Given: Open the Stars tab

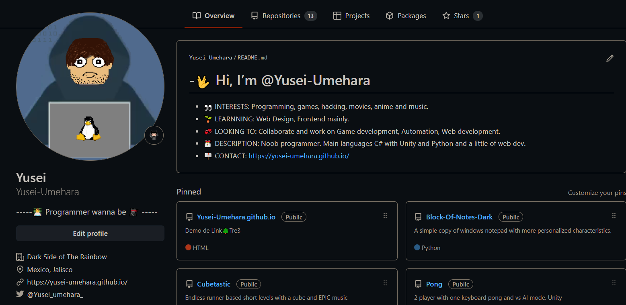Looking at the screenshot, I should (462, 16).
